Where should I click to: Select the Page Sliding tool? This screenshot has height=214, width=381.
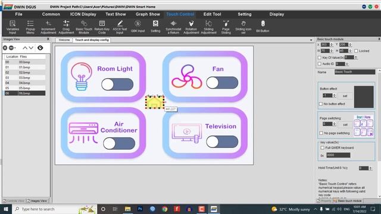pos(226,27)
